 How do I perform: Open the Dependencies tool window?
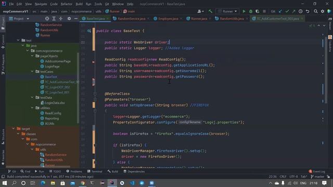pyautogui.click(x=134, y=171)
